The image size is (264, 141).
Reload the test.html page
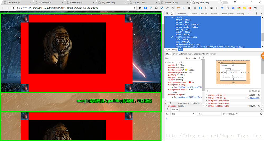pos(13,8)
